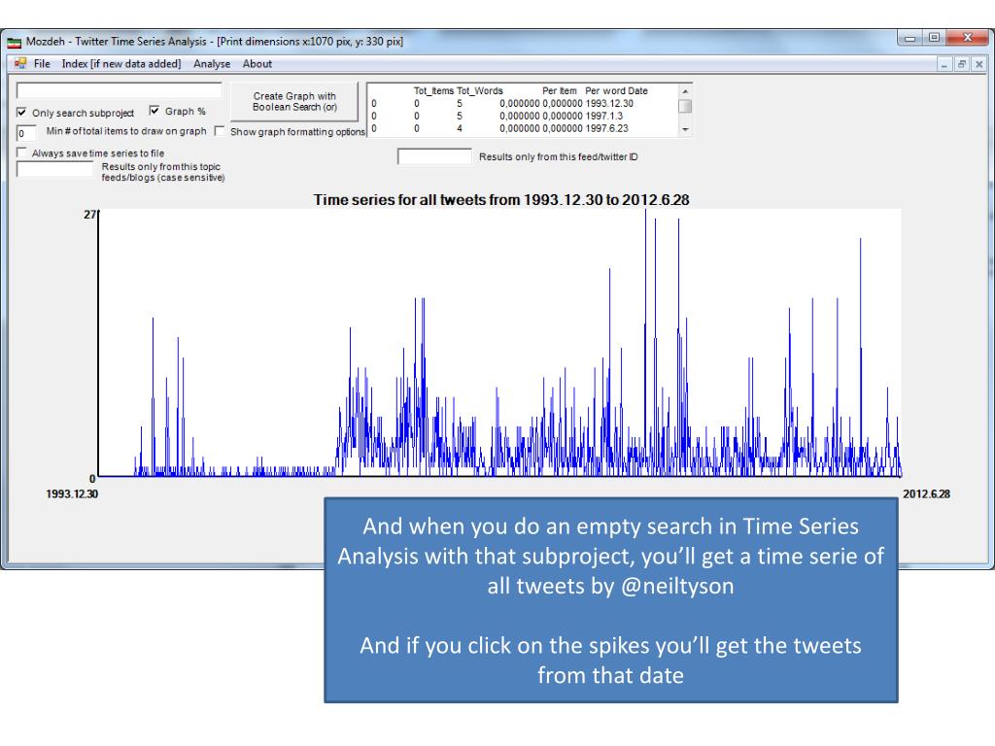
Task: Minimize the Mozdeh application window
Action: coord(909,38)
